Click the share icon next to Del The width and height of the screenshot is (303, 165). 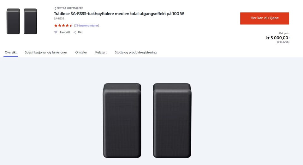(75, 32)
